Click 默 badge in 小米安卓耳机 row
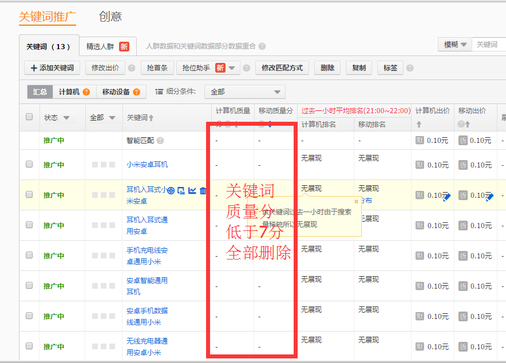 [420, 165]
